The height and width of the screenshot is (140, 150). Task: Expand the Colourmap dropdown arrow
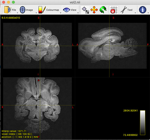[x=61, y=13]
